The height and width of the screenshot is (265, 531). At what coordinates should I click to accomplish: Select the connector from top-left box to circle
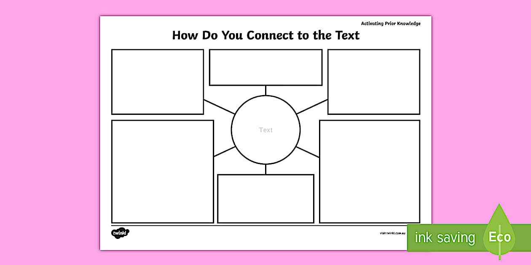(219, 107)
